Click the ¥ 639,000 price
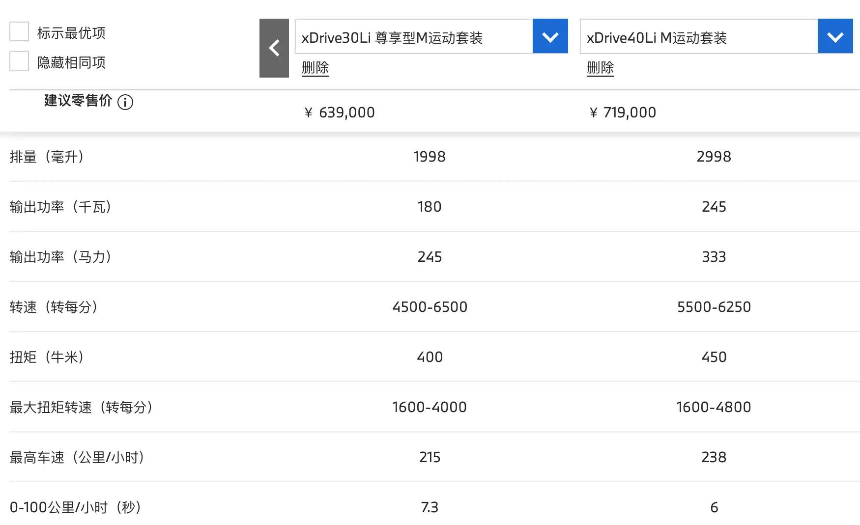This screenshot has width=860, height=525. tap(340, 112)
